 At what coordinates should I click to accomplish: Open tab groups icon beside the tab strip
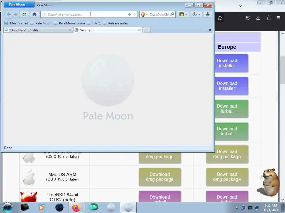click(210, 30)
